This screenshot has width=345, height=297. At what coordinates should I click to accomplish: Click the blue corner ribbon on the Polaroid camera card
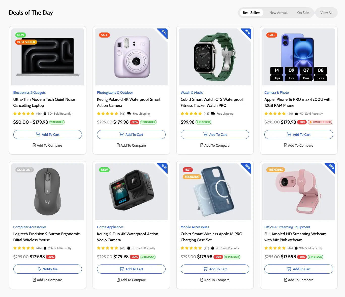click(163, 32)
